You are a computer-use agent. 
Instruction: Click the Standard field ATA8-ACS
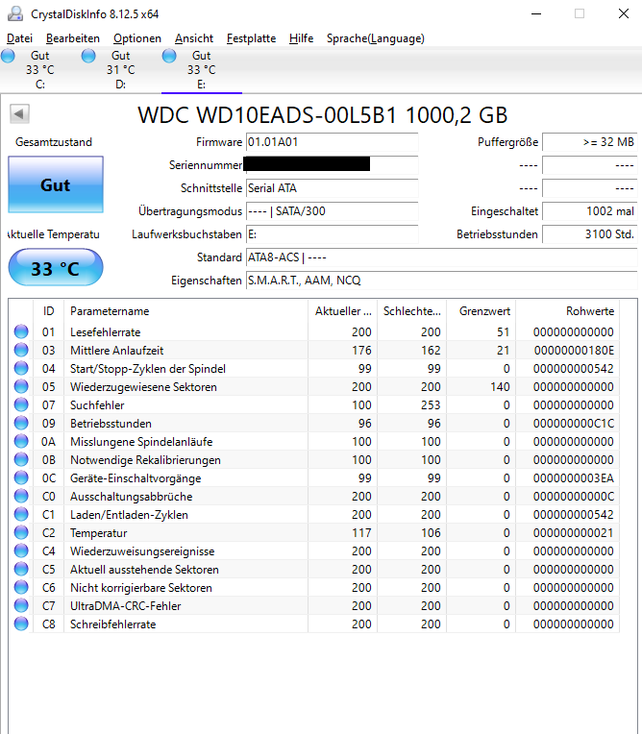coord(441,257)
